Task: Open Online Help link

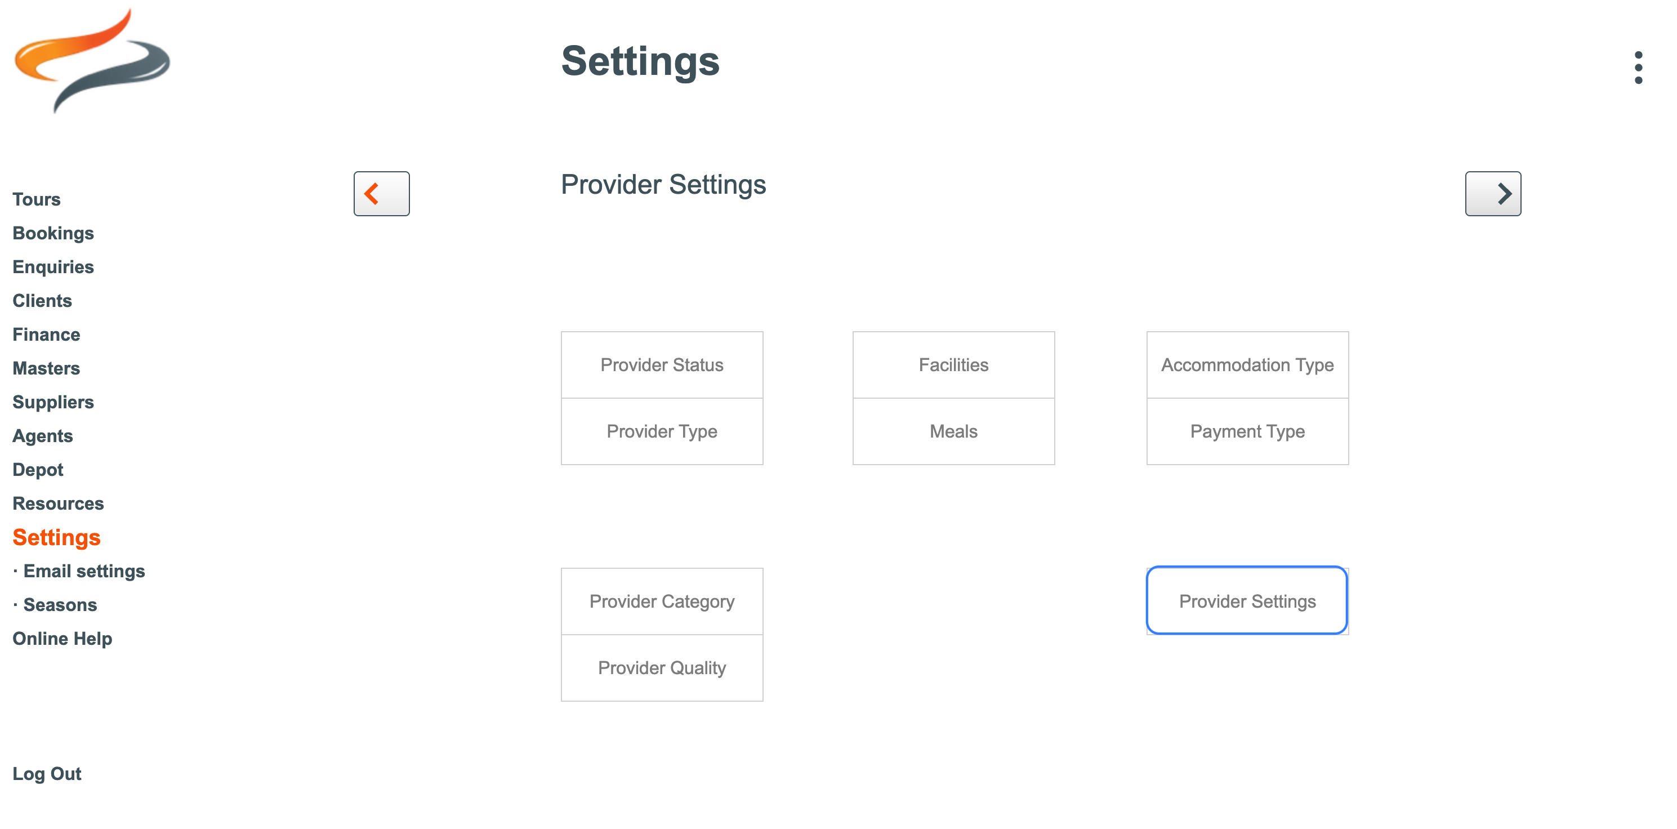Action: tap(63, 639)
